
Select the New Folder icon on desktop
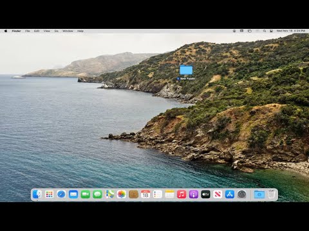click(x=186, y=70)
